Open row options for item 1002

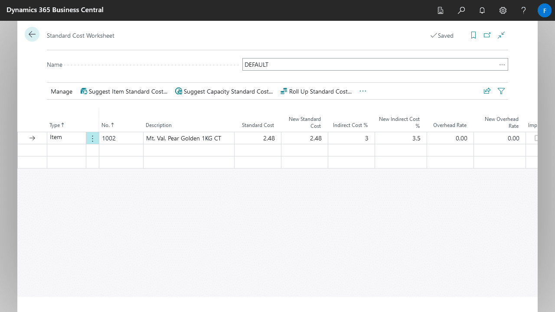[92, 138]
